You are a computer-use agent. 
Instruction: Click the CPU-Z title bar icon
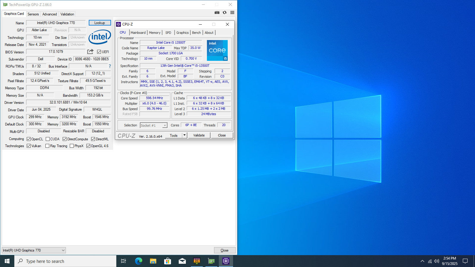coord(118,24)
